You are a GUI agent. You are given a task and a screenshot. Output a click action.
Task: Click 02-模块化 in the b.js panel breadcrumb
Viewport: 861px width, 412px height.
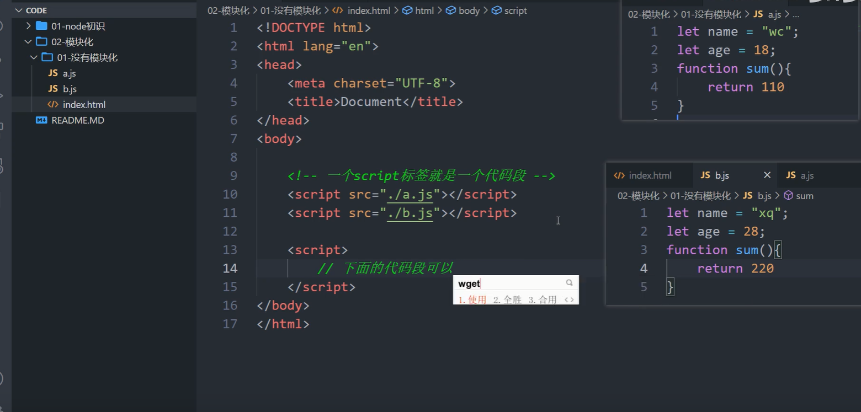[x=638, y=196]
